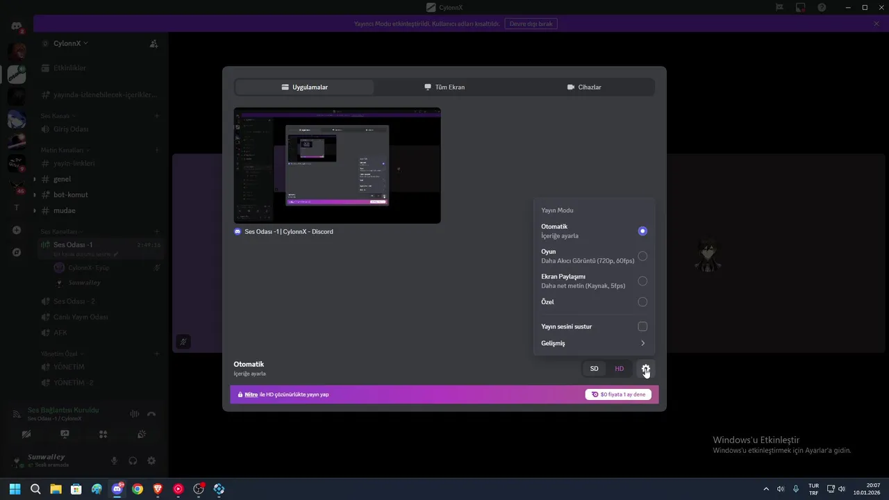The image size is (889, 500).
Task: Click the $0 fiyata 1 ay dene button
Action: coord(618,394)
